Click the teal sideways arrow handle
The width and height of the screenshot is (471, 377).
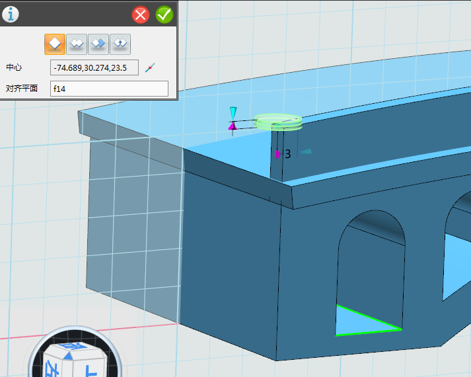pyautogui.click(x=305, y=152)
